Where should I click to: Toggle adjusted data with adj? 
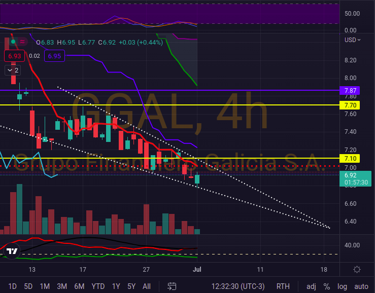click(311, 286)
